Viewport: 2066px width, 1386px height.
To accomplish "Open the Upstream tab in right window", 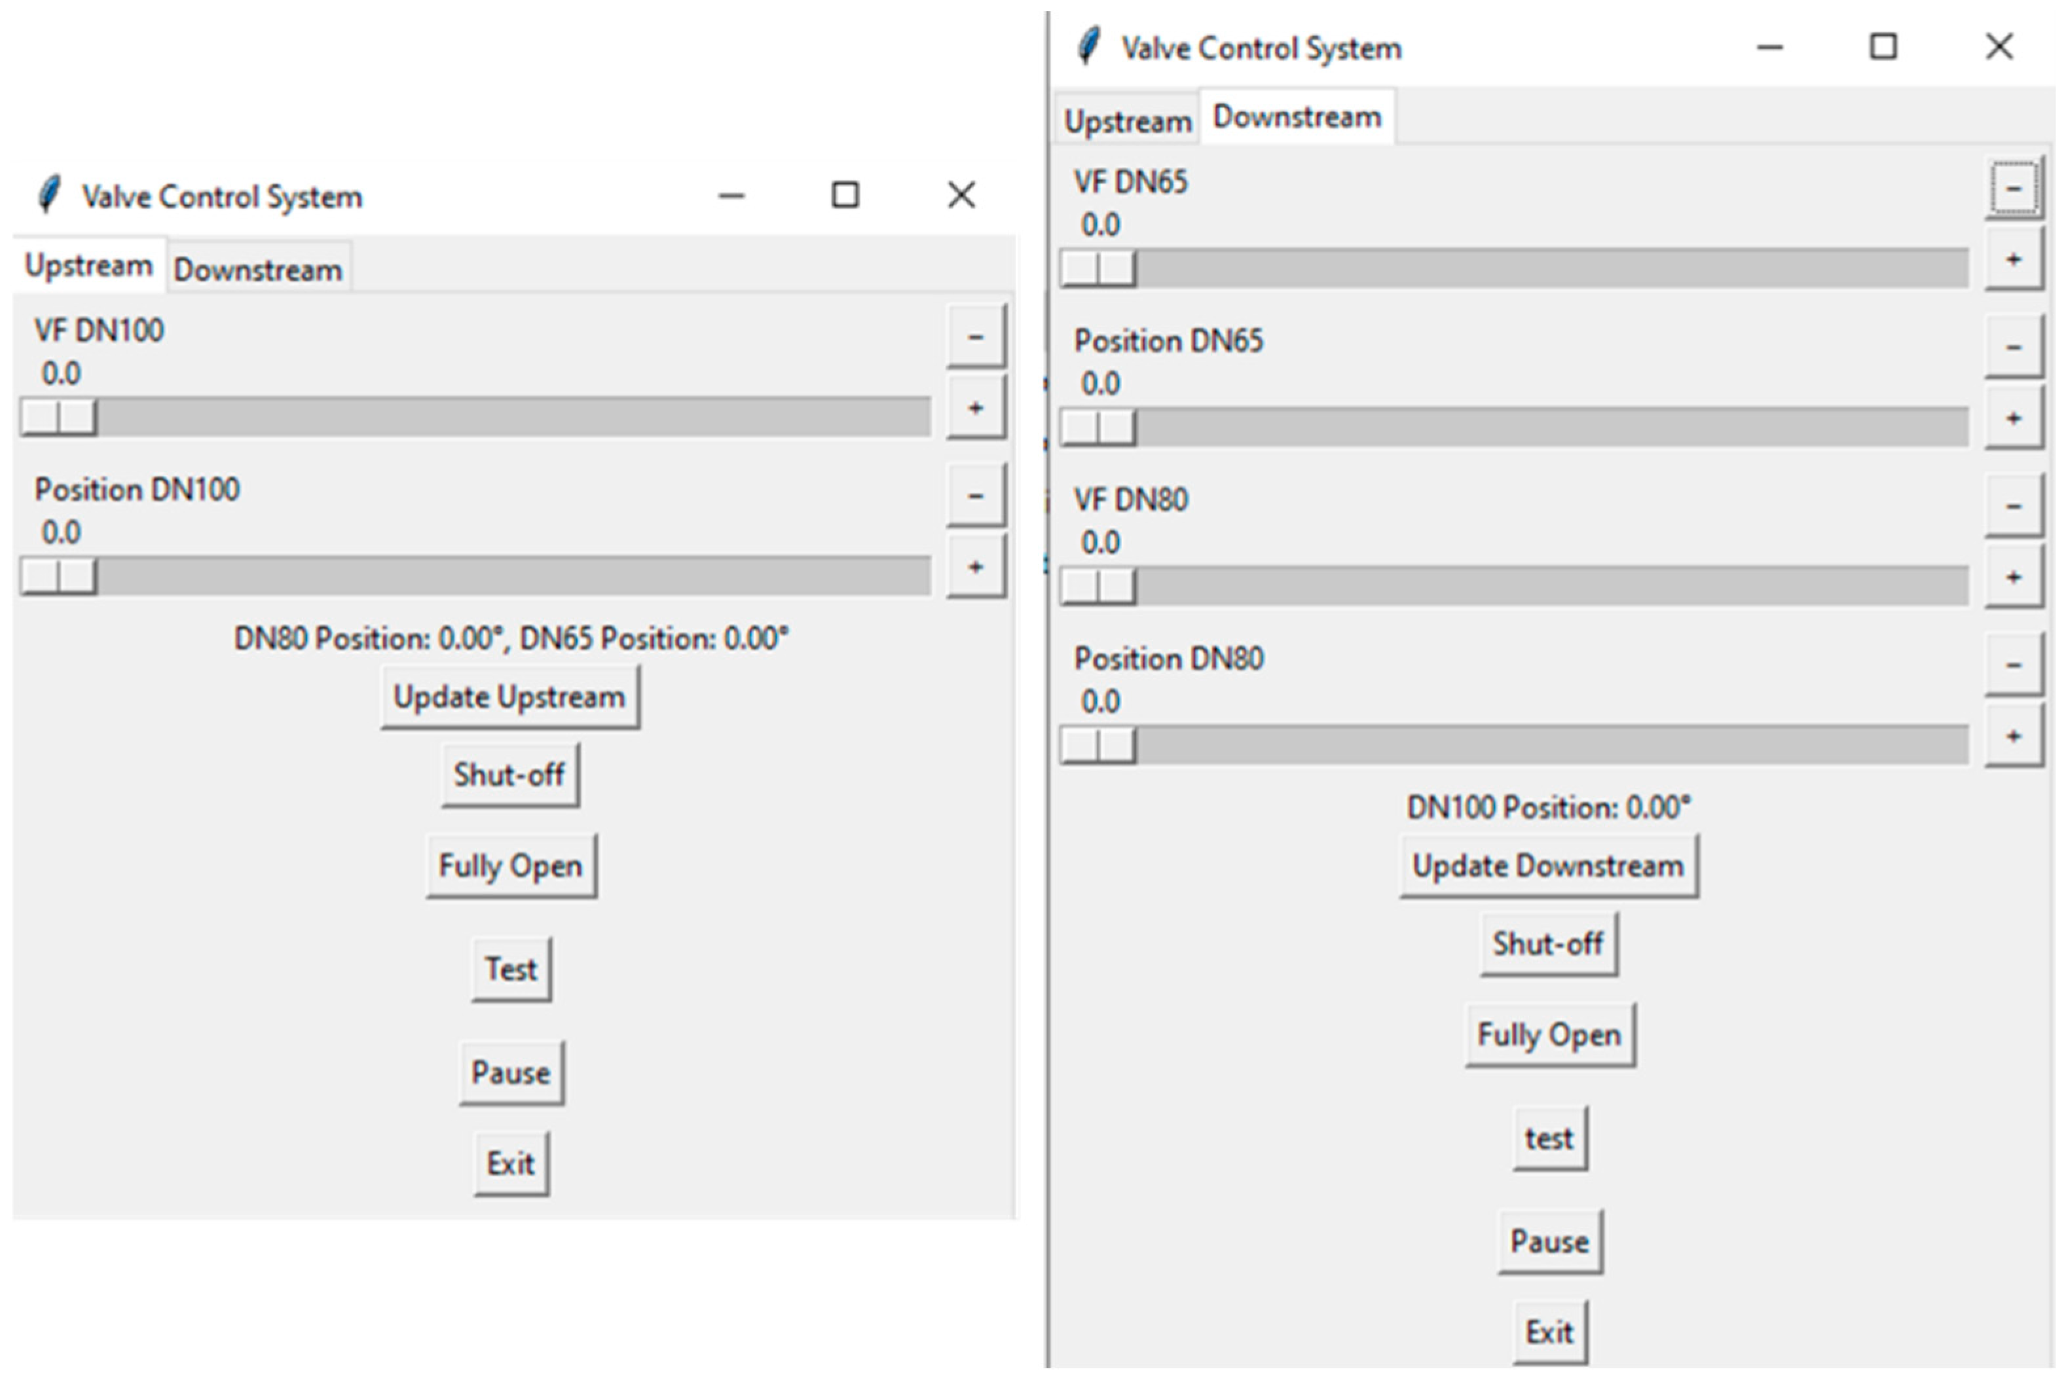I will (1127, 120).
